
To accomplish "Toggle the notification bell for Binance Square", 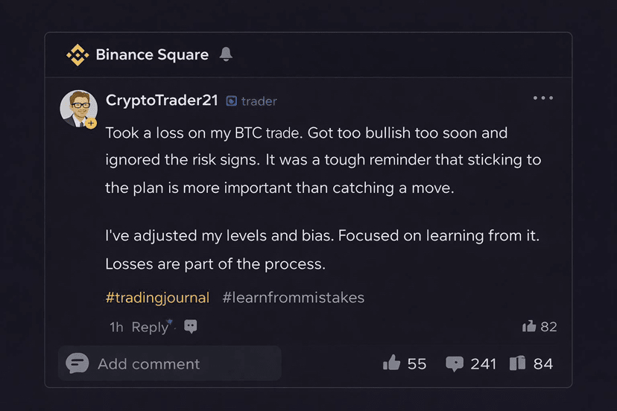I will pos(226,54).
